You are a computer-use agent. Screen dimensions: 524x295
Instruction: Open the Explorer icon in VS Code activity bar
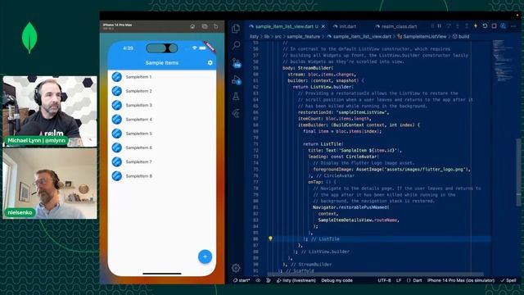click(236, 29)
